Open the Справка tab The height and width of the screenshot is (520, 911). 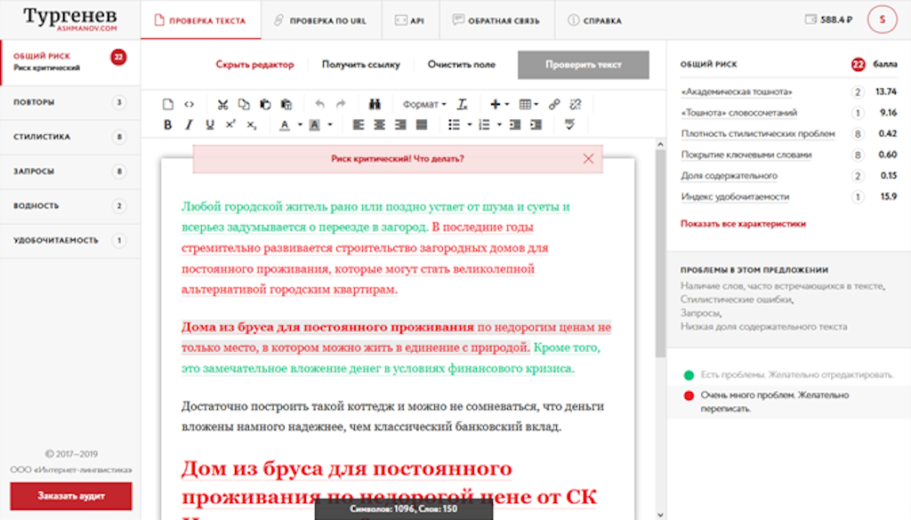click(595, 20)
